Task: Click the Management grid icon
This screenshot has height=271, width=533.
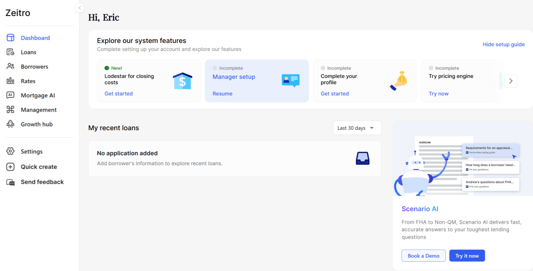Action: pos(11,110)
